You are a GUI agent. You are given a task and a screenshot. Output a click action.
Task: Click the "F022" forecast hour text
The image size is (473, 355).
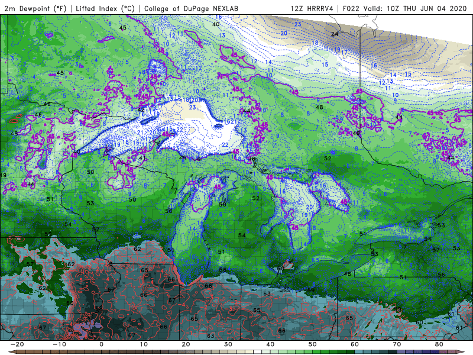[352, 8]
